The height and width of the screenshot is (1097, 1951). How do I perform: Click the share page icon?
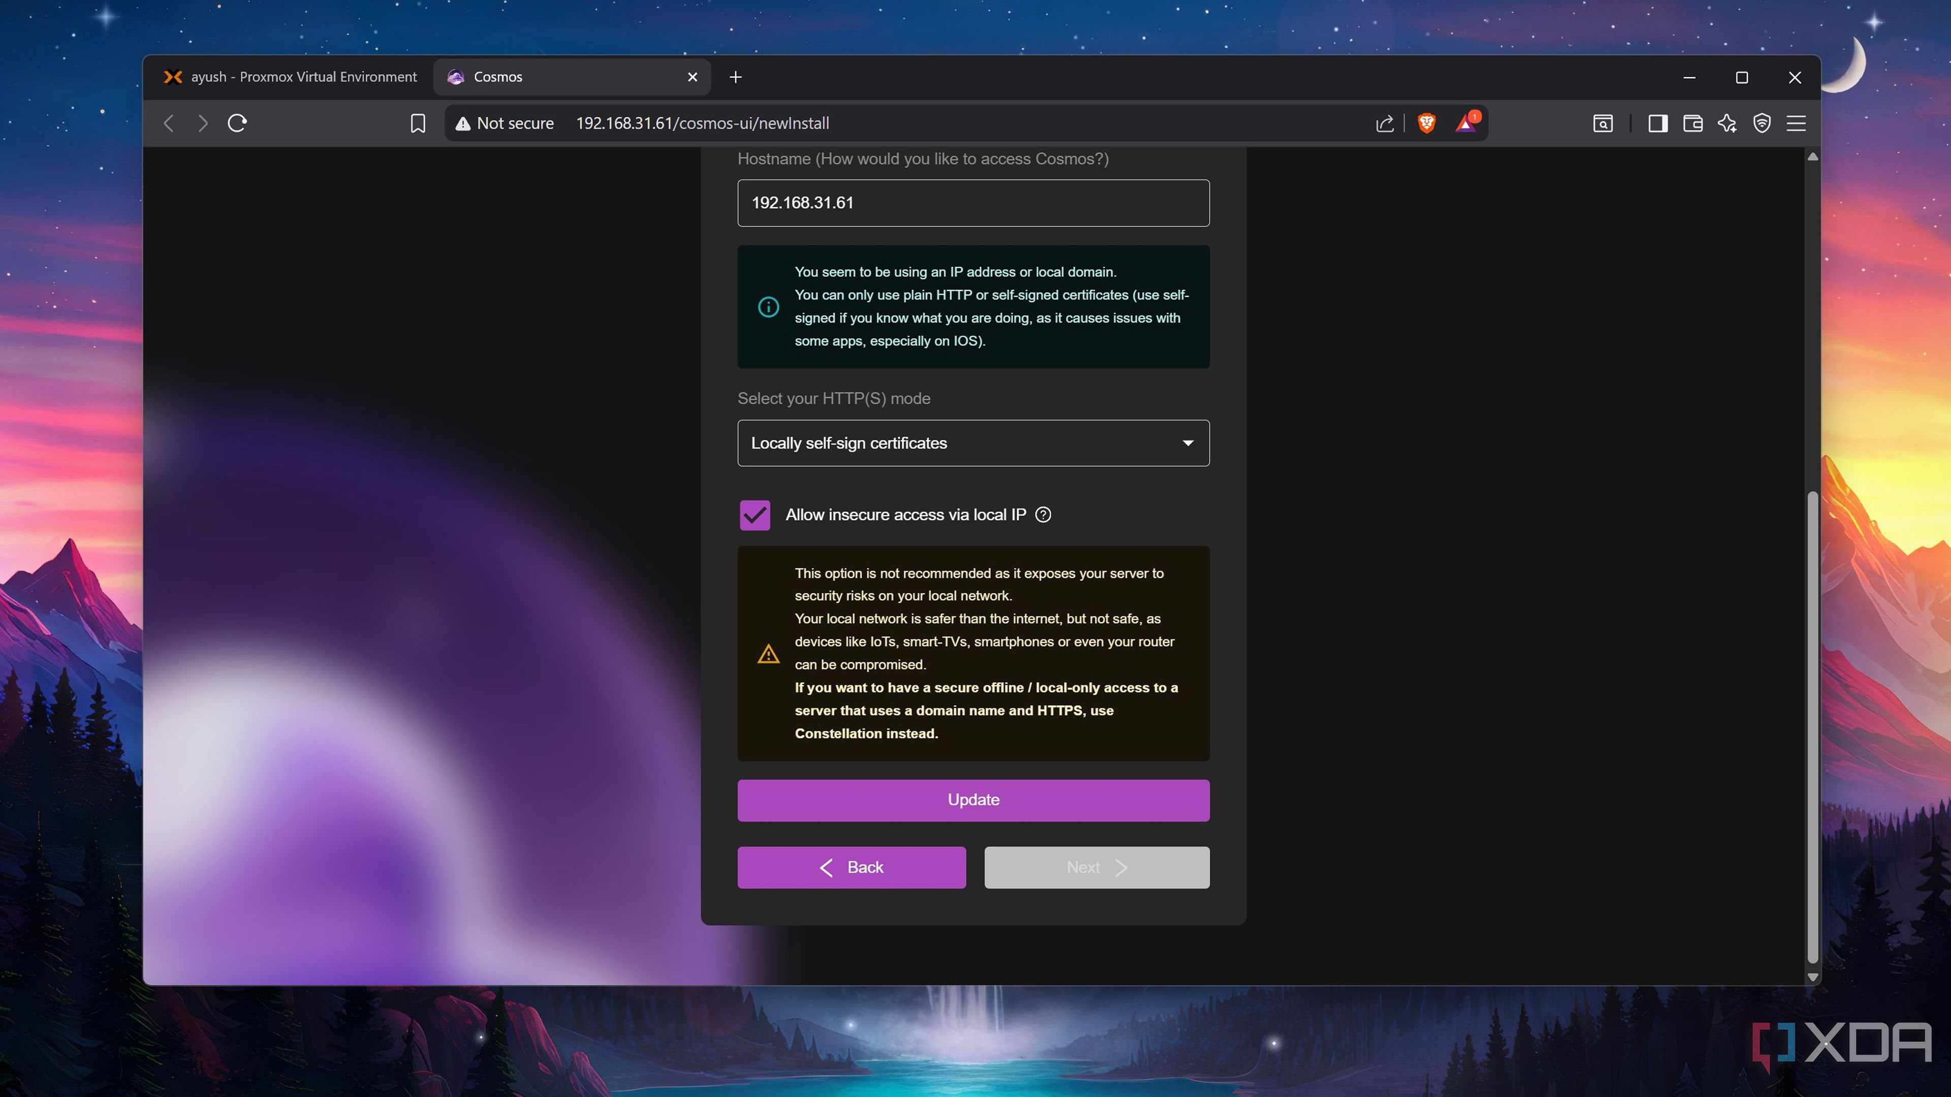click(1384, 123)
